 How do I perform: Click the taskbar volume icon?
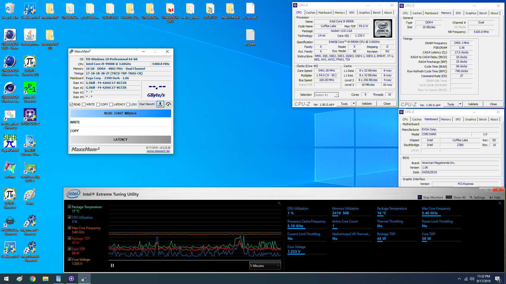point(472,279)
